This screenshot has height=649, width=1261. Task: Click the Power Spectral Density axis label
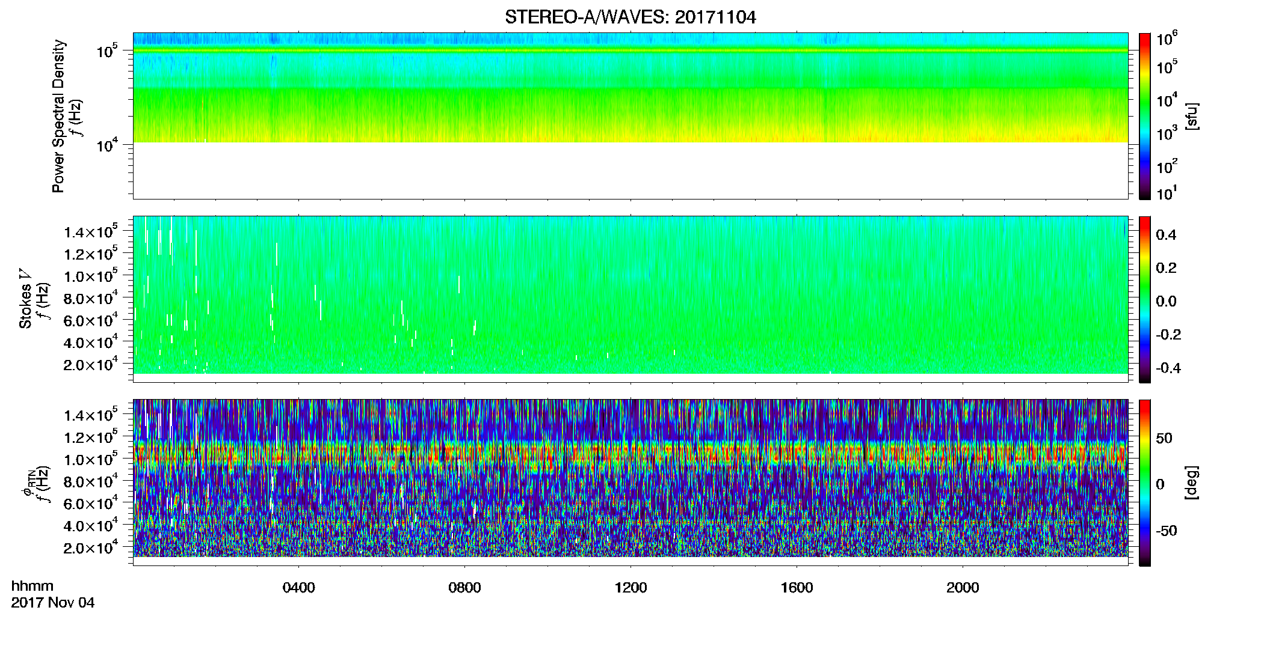point(58,116)
